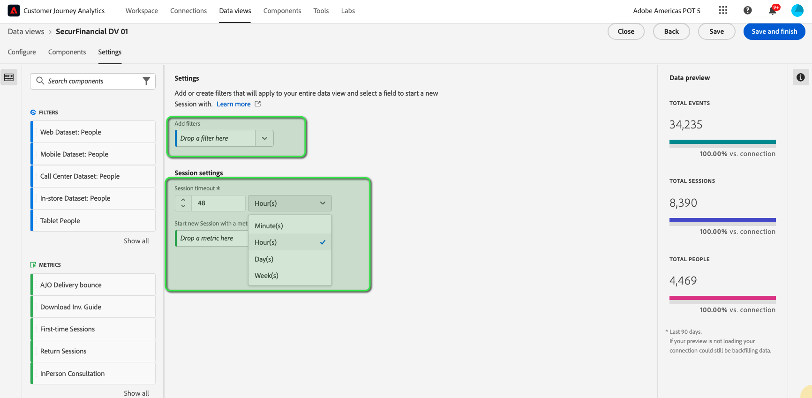Click the Back button

[671, 31]
